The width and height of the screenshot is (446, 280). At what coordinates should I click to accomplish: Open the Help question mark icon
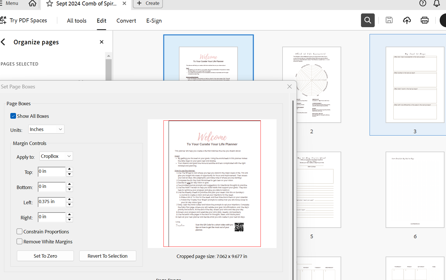(423, 3)
